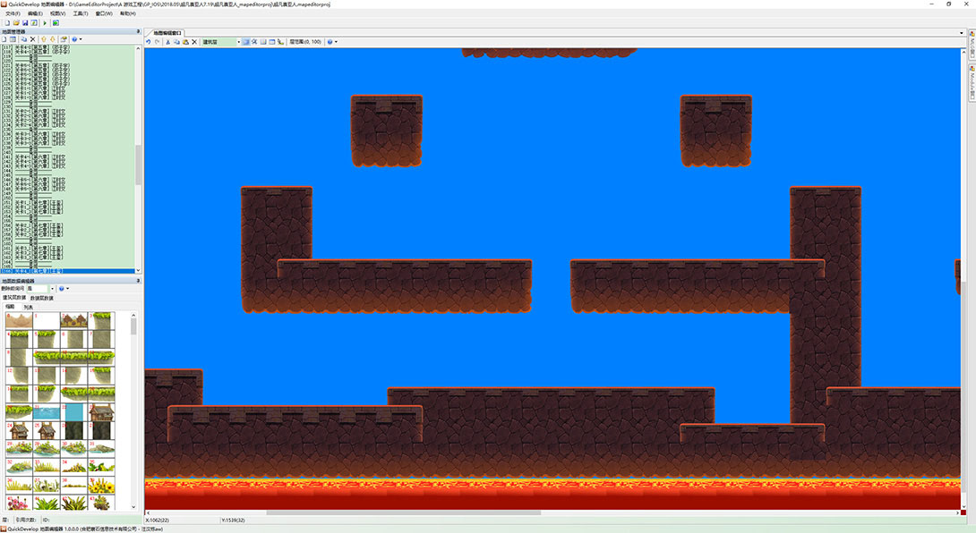This screenshot has width=976, height=533.
Task: Toggle the highlighted view-mode icon after layer combo
Action: point(246,42)
